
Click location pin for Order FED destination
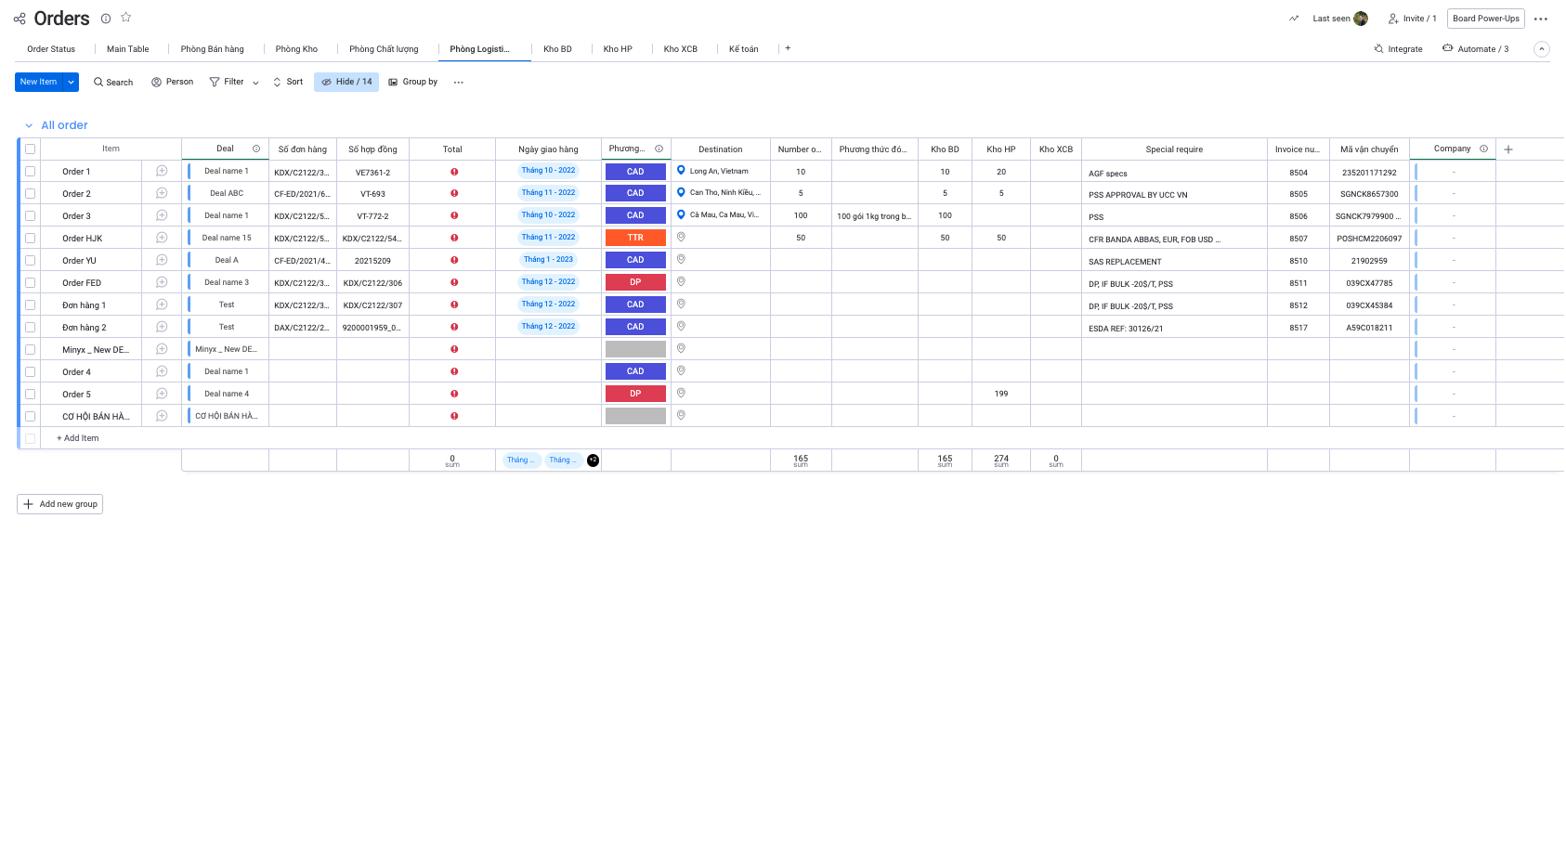[x=681, y=282]
